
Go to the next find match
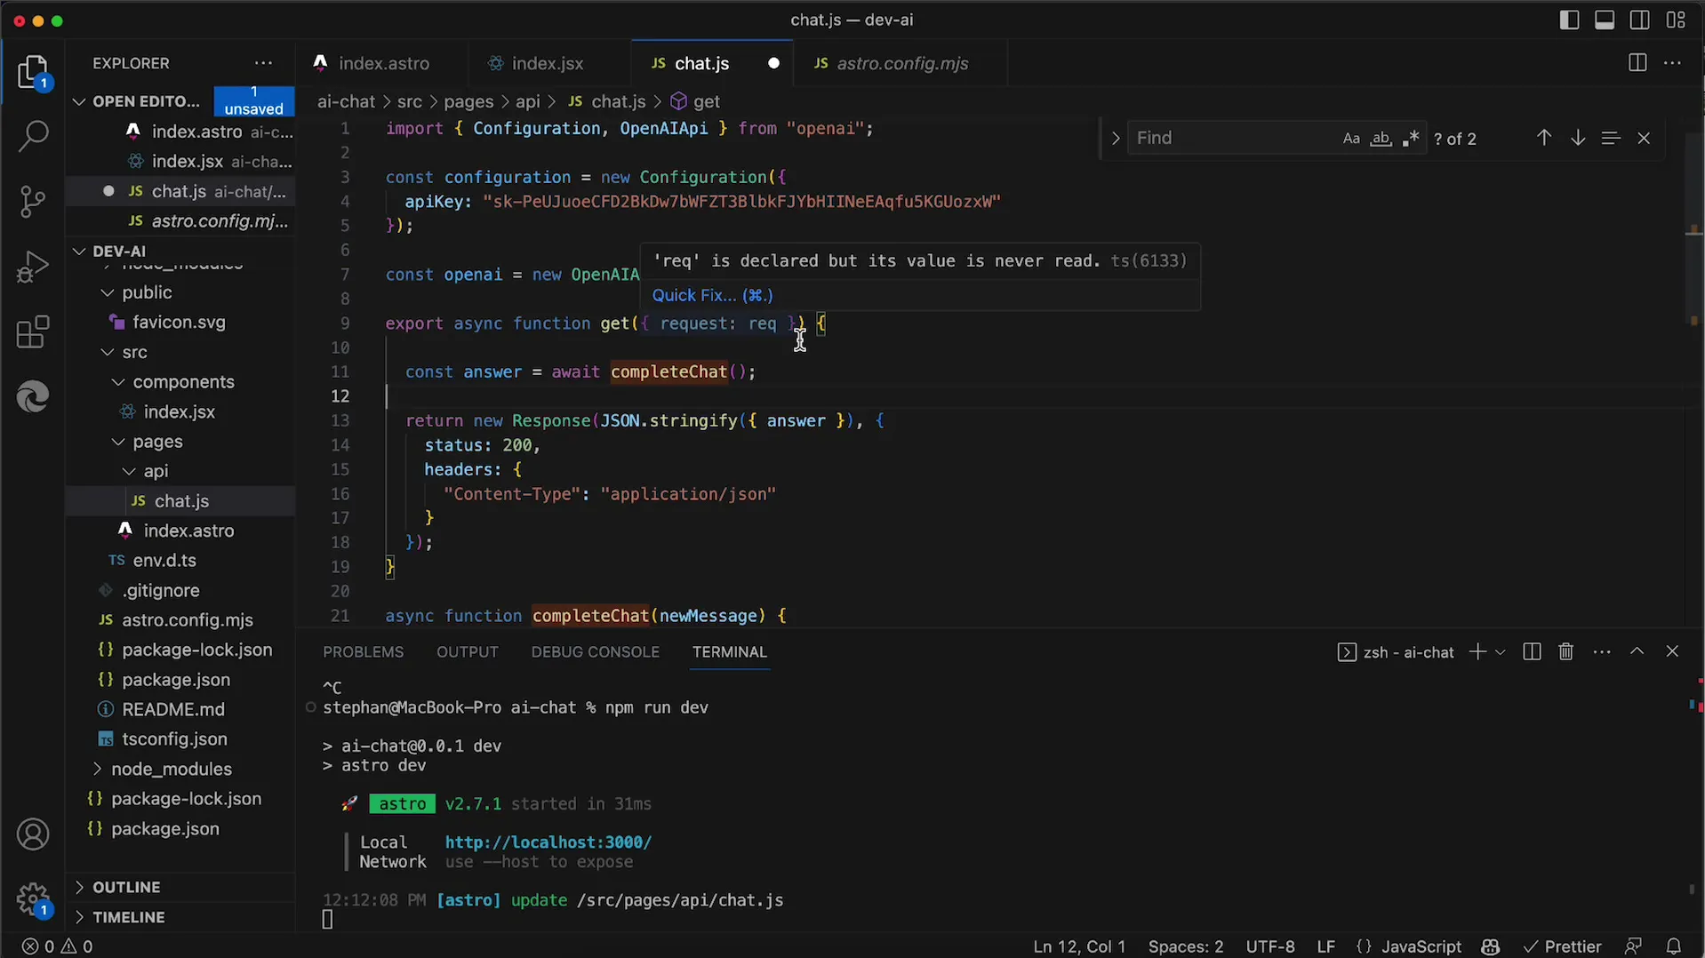coord(1578,138)
